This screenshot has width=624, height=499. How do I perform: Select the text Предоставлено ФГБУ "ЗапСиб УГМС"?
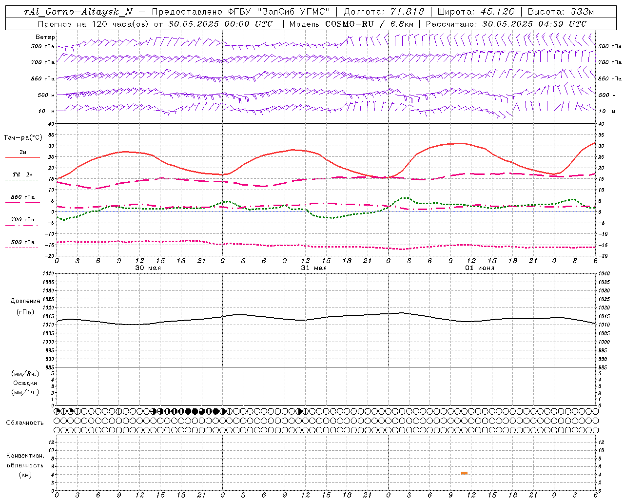tap(241, 12)
